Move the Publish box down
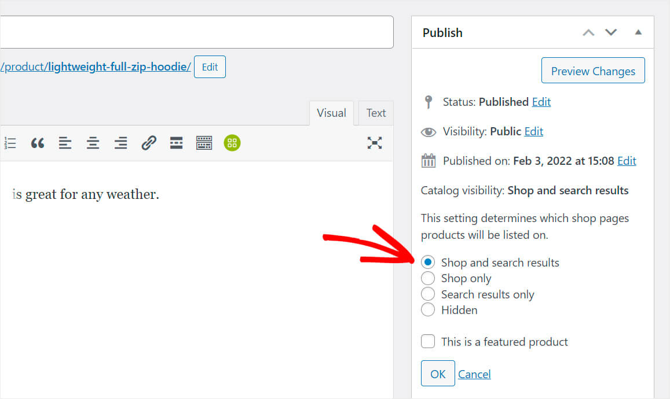Screen dimensions: 670x399 tap(611, 33)
